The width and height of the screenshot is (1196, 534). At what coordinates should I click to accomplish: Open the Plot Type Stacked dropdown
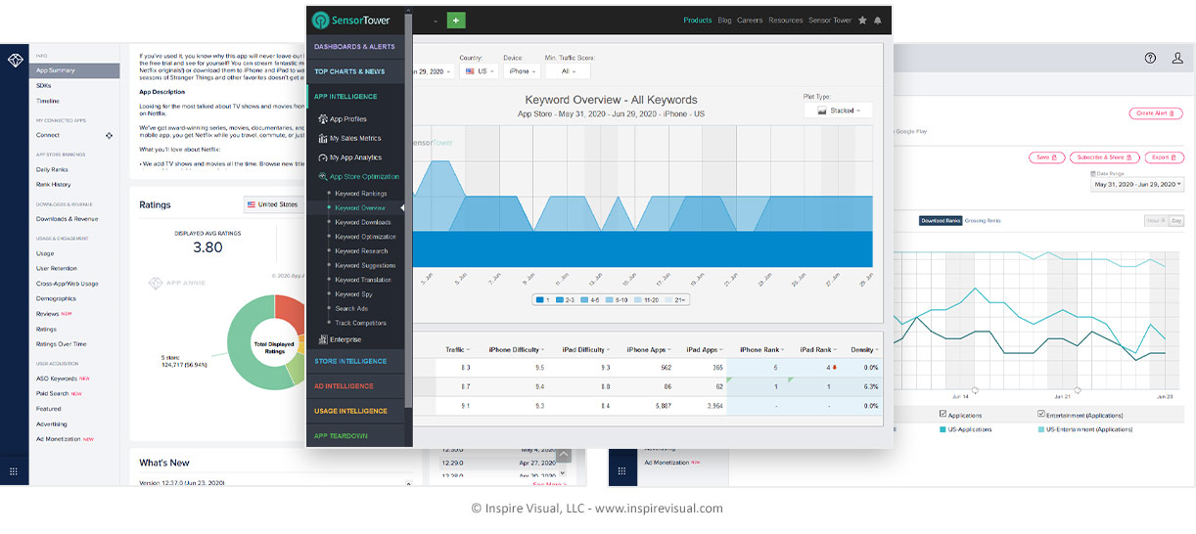837,111
